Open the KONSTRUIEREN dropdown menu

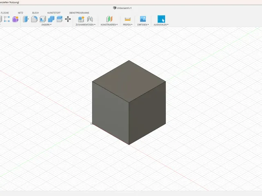tap(109, 24)
